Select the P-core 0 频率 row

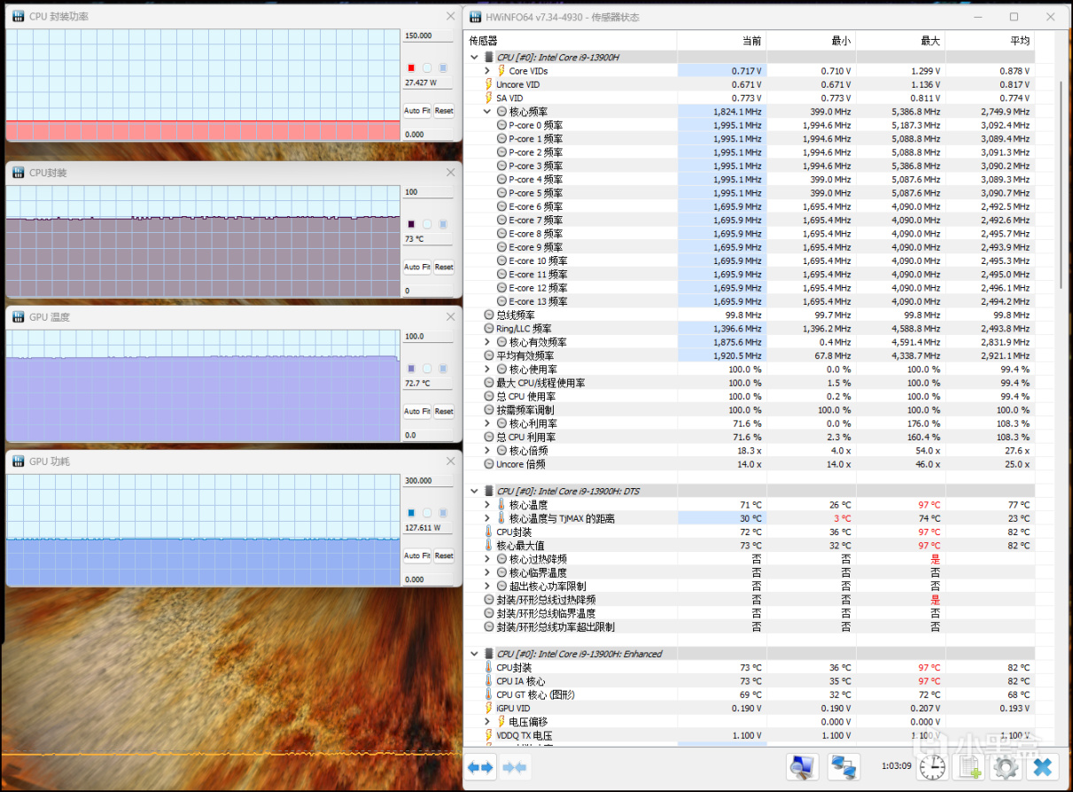750,125
